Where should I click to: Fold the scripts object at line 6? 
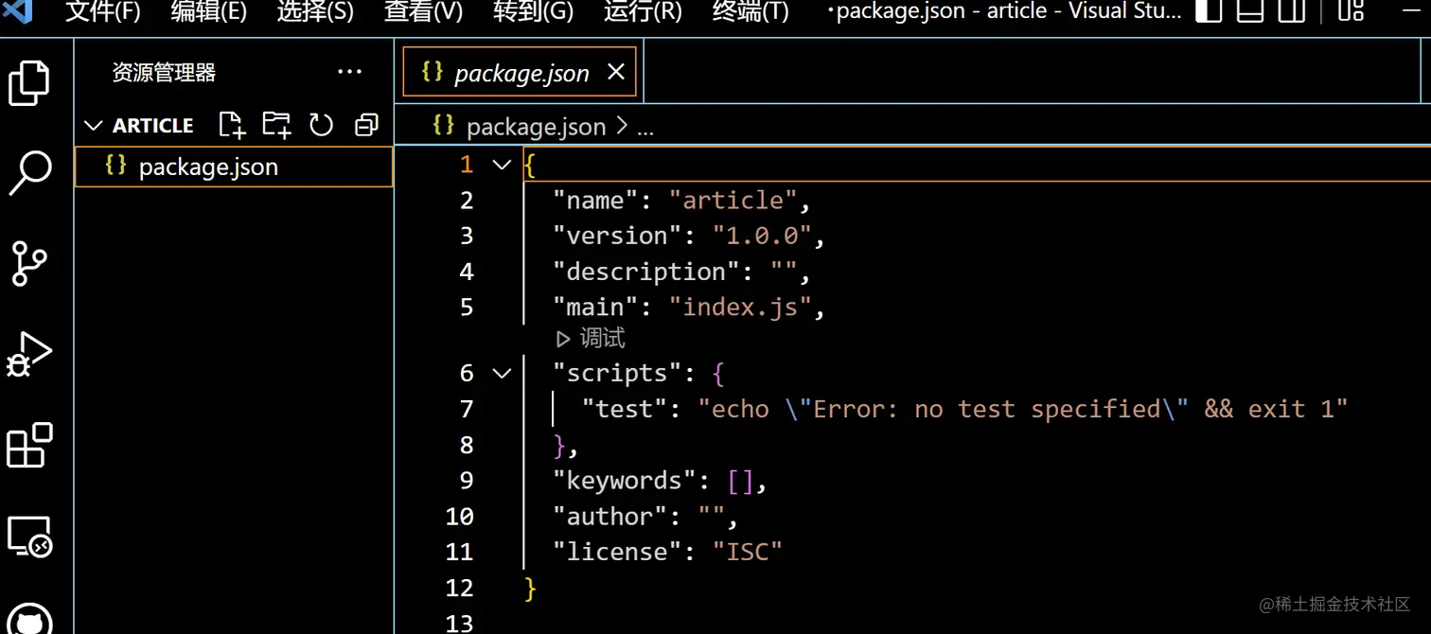503,373
